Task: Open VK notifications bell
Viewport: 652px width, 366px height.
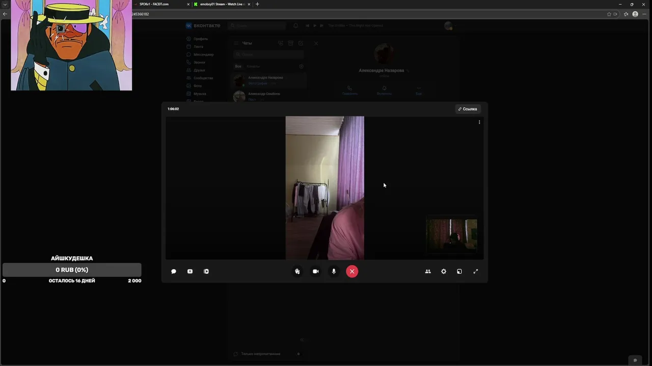Action: (296, 25)
